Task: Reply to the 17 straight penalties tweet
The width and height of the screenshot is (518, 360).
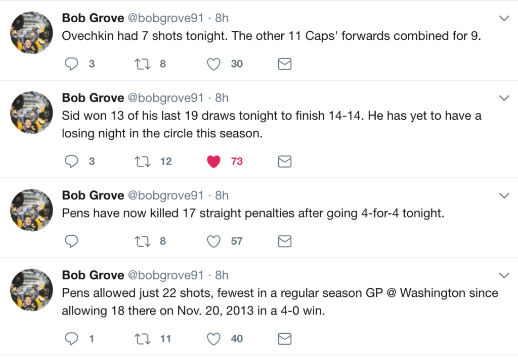Action: tap(72, 241)
